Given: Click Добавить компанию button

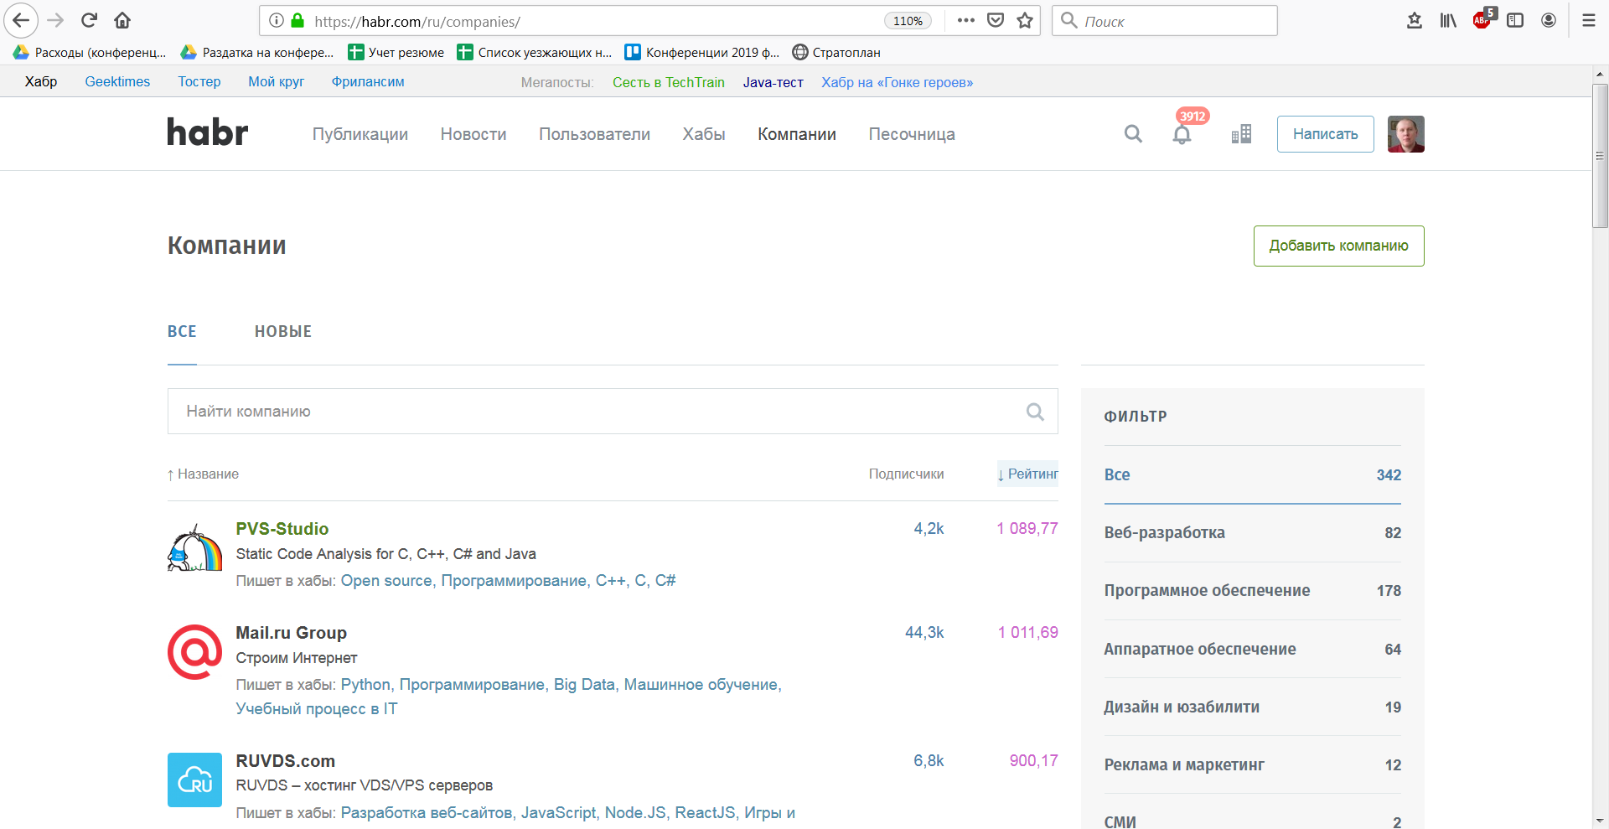Looking at the screenshot, I should [x=1338, y=246].
